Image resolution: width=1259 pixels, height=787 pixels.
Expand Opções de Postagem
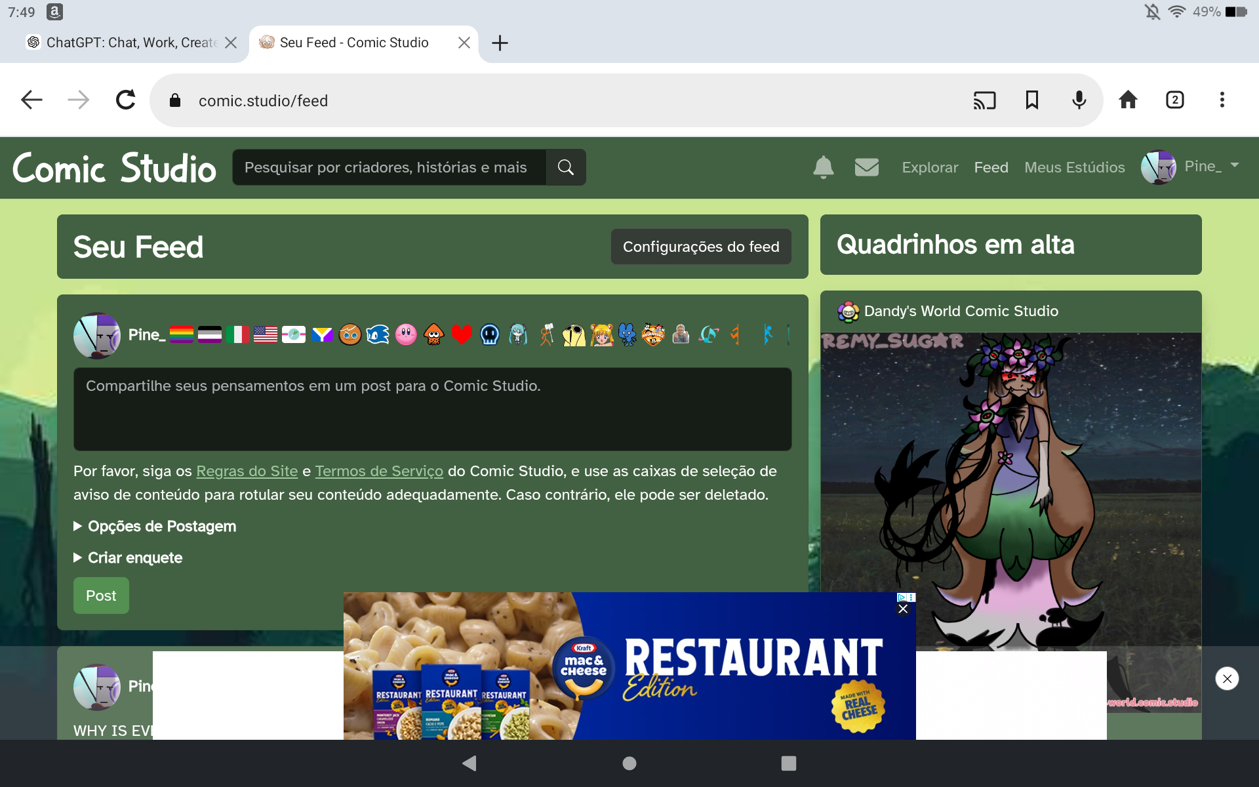click(x=155, y=526)
